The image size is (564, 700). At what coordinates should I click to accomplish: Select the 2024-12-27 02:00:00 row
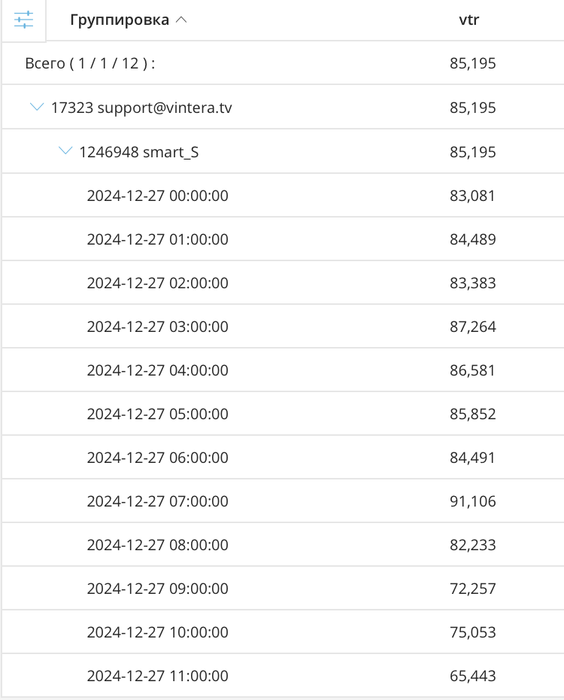157,284
